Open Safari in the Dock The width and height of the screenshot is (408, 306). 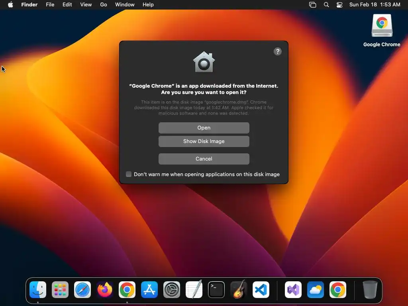tap(82, 290)
